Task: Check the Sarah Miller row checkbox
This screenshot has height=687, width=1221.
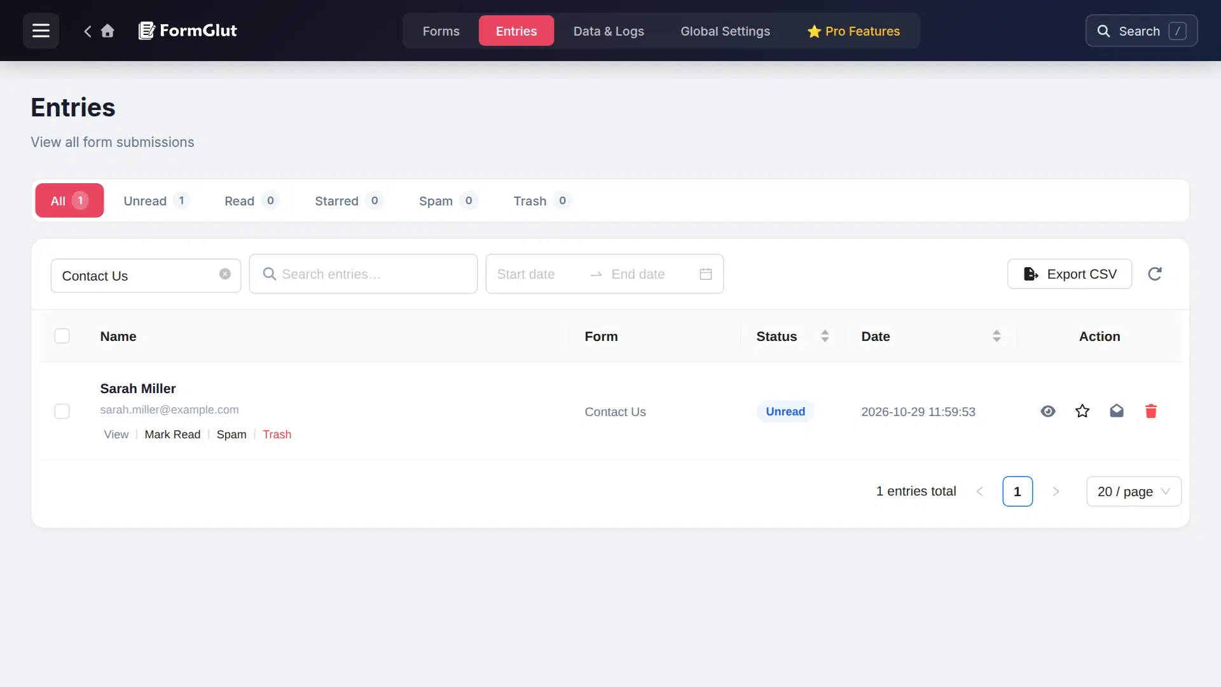Action: [62, 412]
